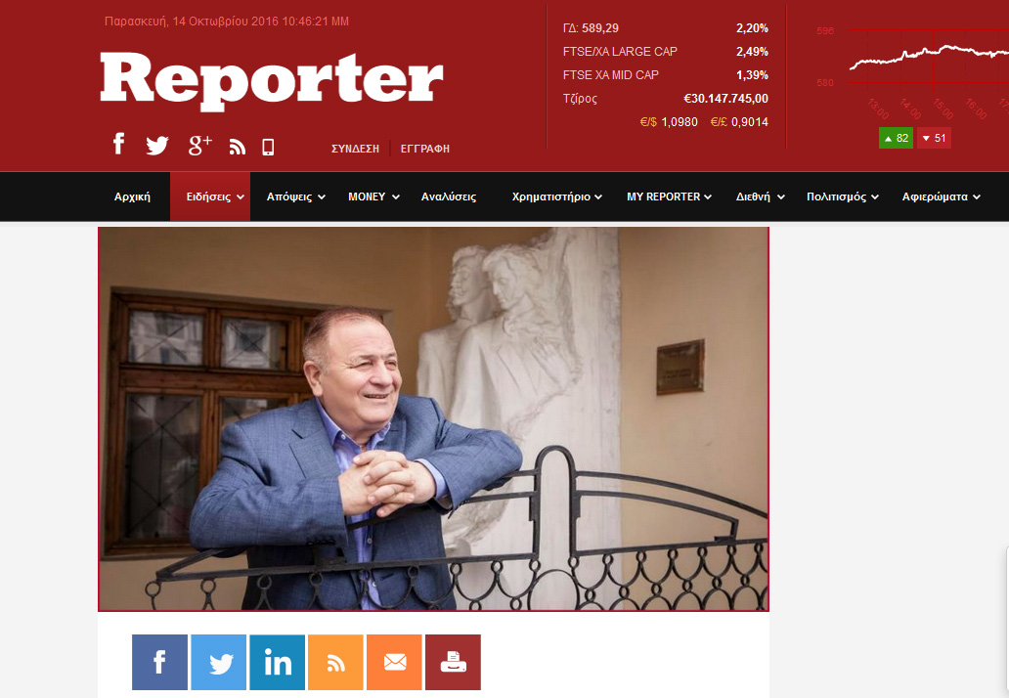Screen dimensions: 1009x698
Task: Send the article by email using the envelope button
Action: 394,662
